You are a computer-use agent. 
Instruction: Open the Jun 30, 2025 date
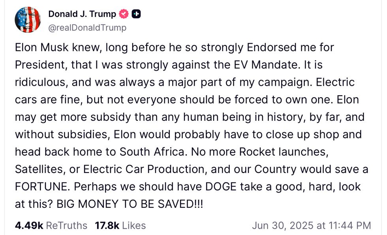[282, 226]
